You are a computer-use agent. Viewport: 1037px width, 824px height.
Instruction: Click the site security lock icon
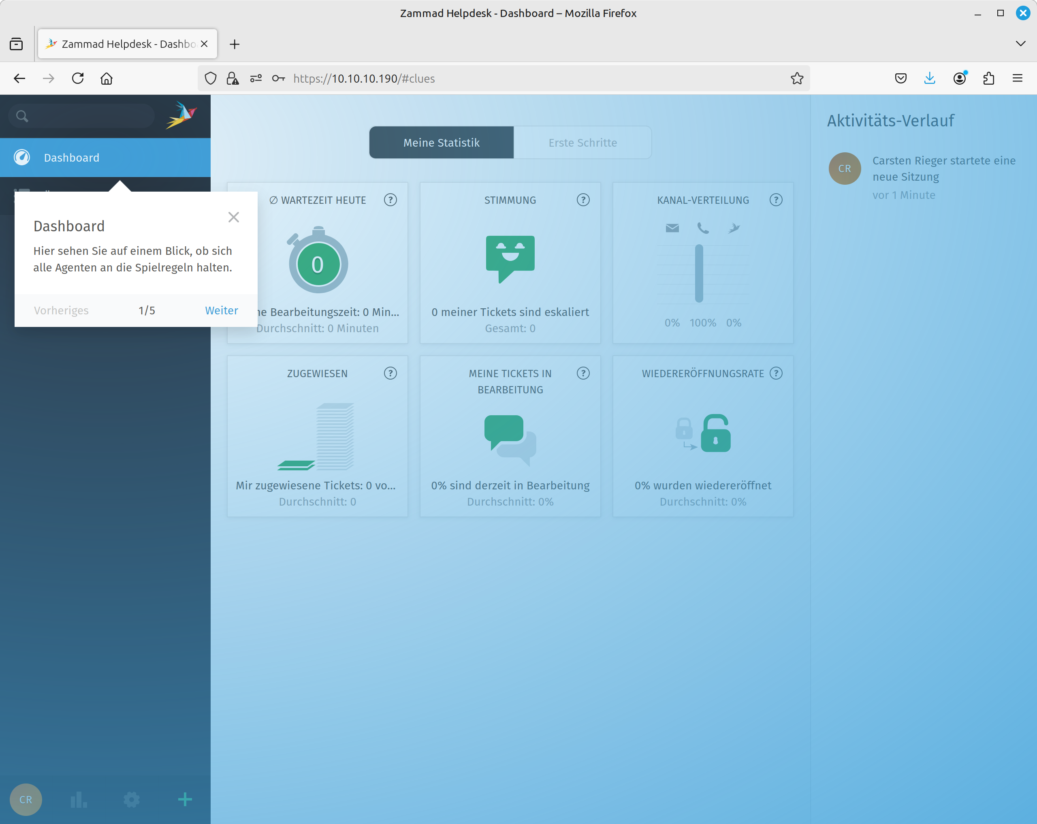(x=233, y=79)
